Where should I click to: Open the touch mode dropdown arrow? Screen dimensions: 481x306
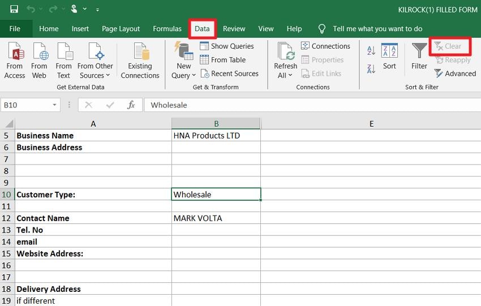pos(85,9)
